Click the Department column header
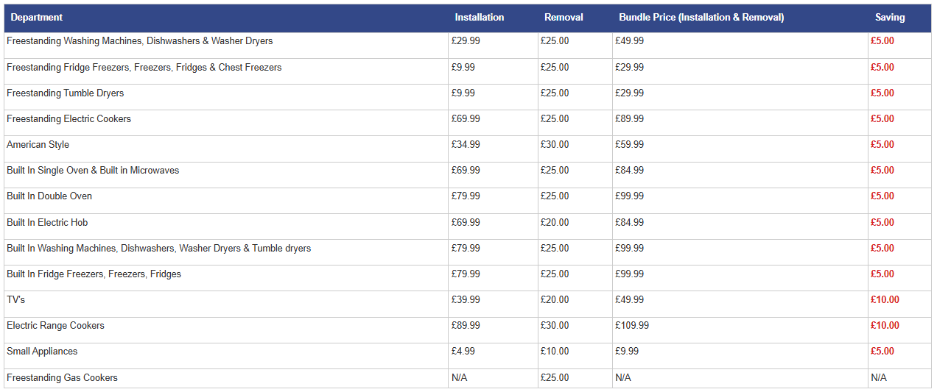Screen dimensions: 937x392 pyautogui.click(x=37, y=17)
